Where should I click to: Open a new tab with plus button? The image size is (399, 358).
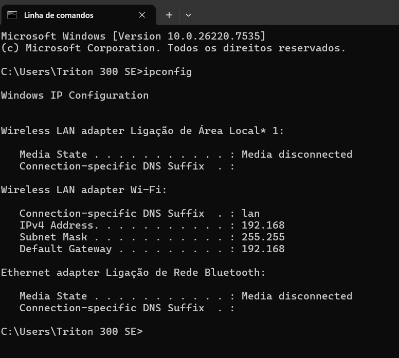(169, 15)
